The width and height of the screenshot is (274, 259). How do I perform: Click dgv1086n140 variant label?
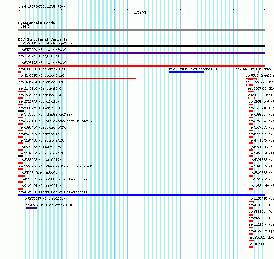click(261, 186)
